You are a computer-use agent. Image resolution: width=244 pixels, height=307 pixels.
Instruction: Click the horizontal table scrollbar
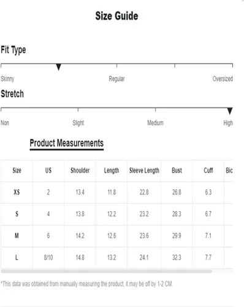(106, 271)
